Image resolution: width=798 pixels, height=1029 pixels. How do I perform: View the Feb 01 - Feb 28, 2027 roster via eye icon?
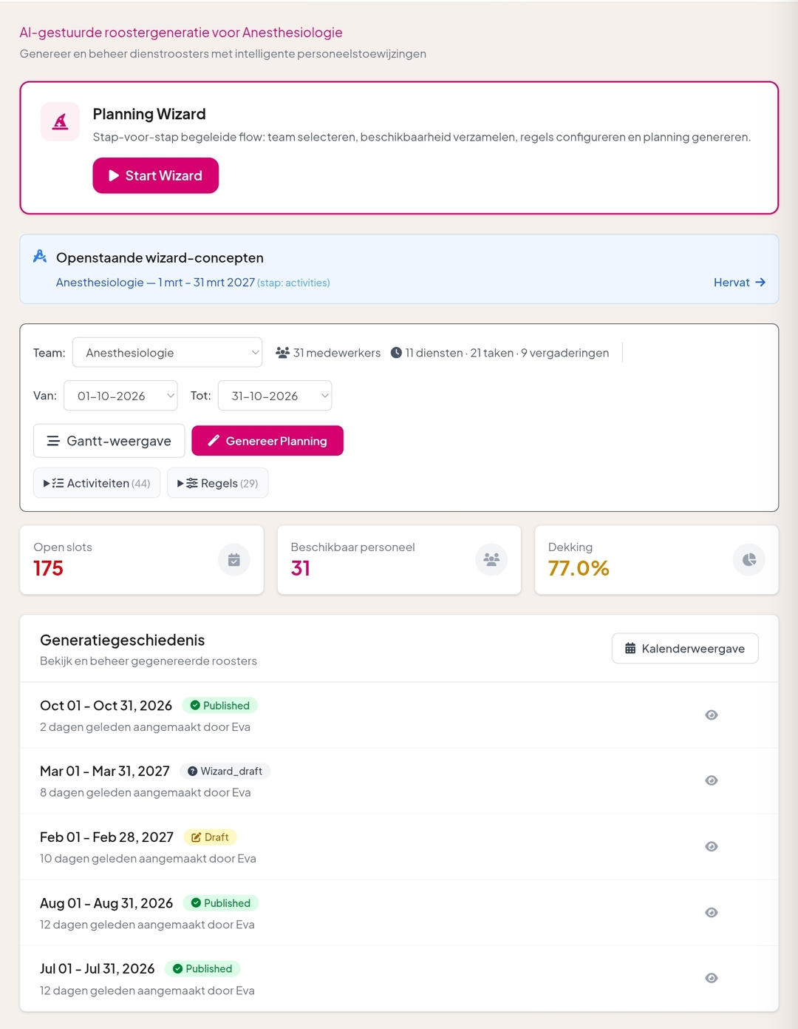point(712,846)
